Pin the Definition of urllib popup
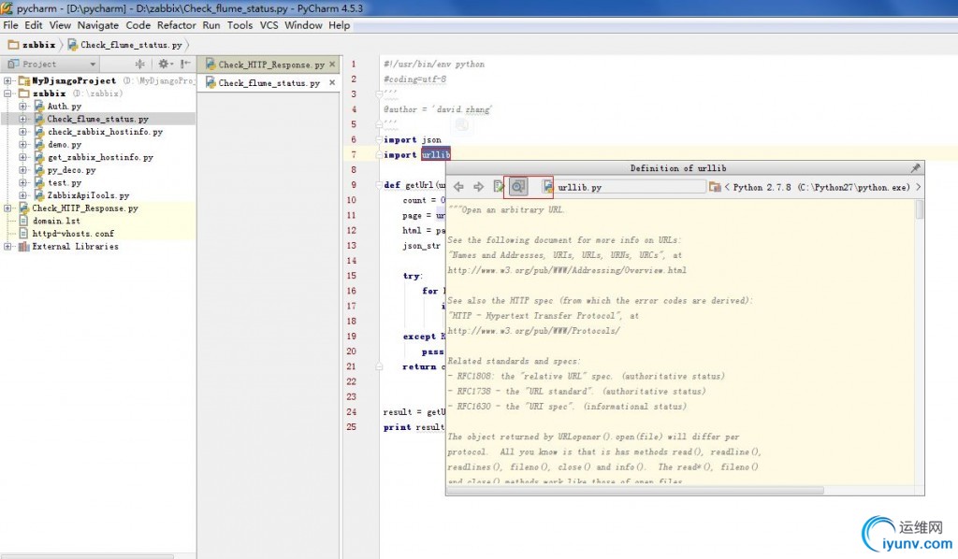The width and height of the screenshot is (958, 559). (x=915, y=168)
